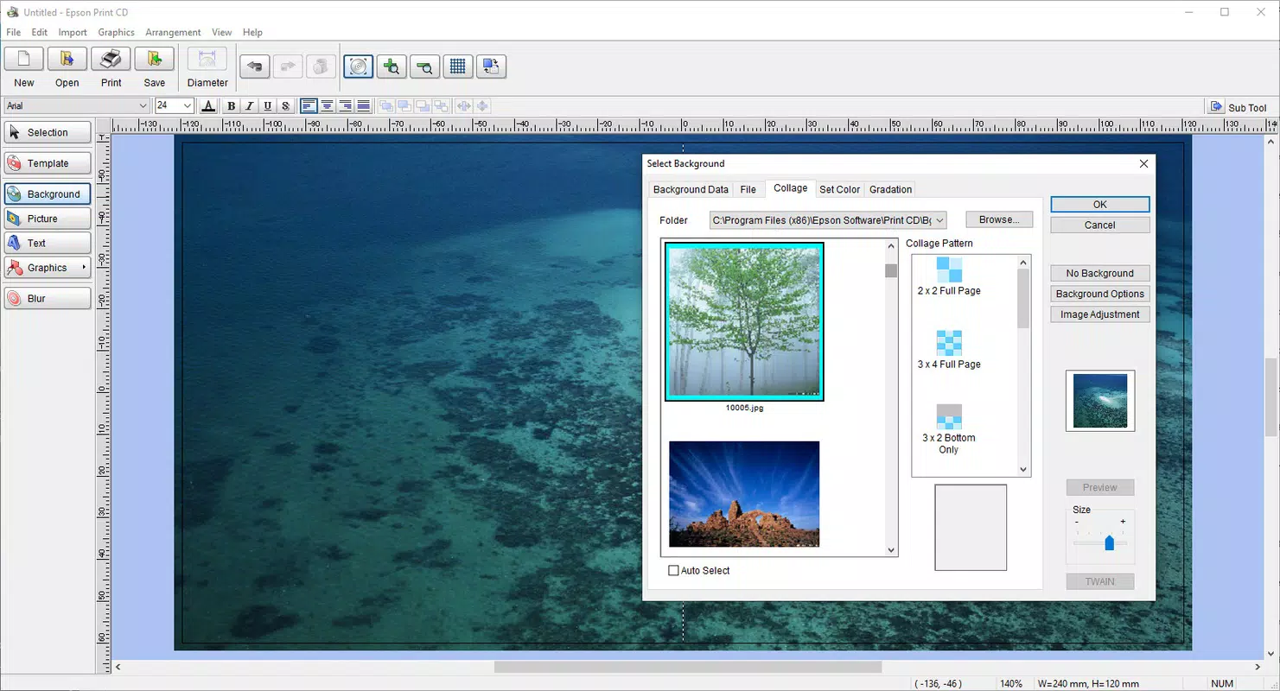Toggle bold text formatting
Image resolution: width=1280 pixels, height=691 pixels.
click(231, 106)
